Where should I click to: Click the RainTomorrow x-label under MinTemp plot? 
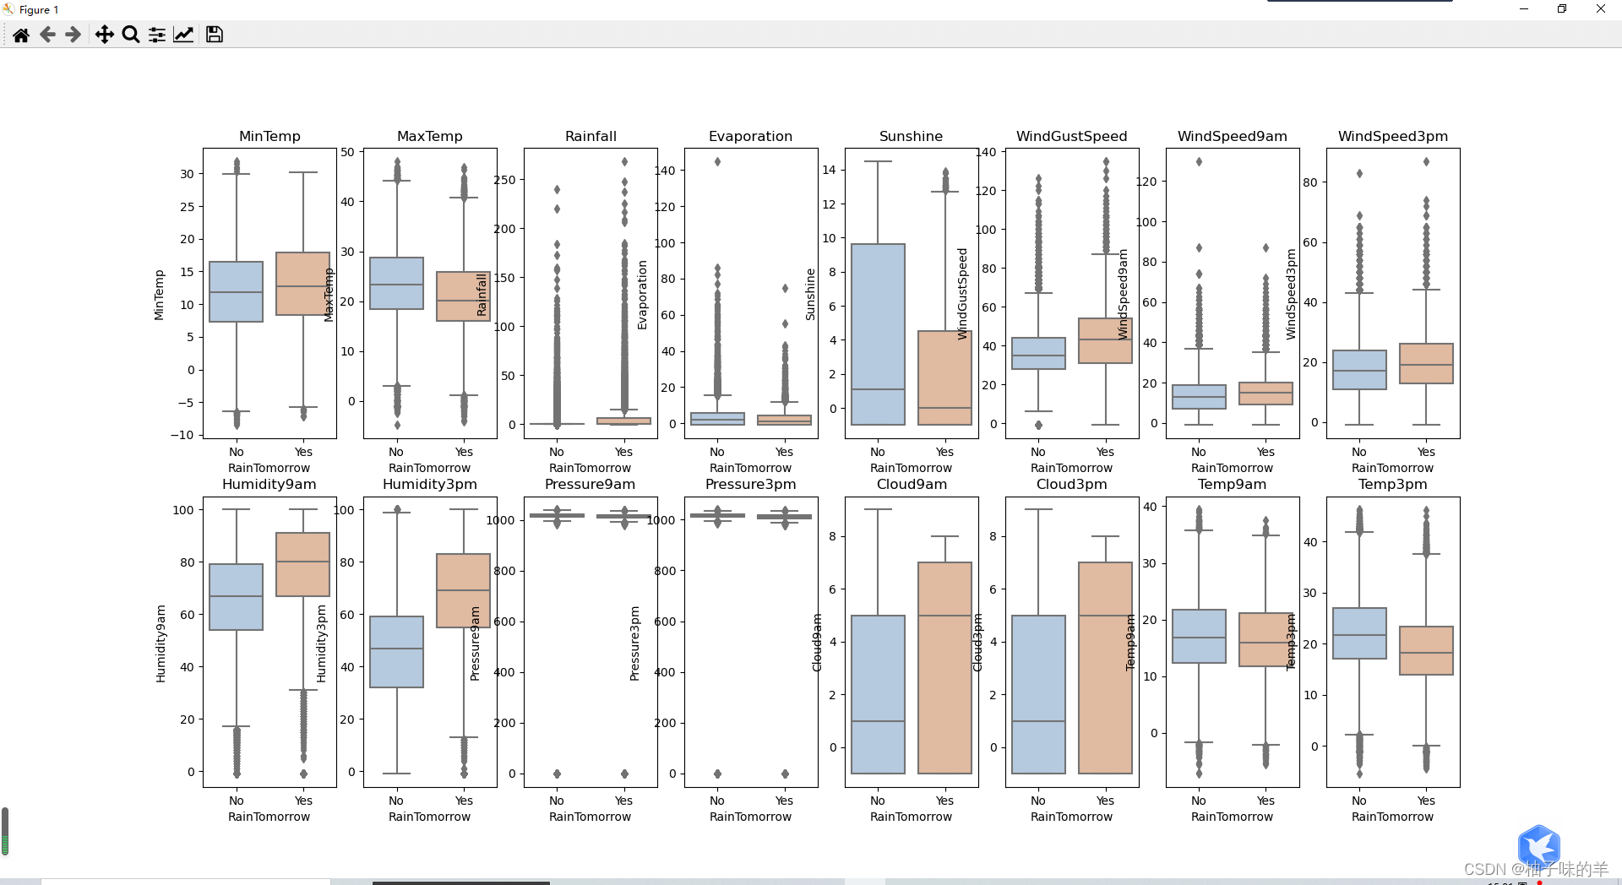tap(269, 468)
